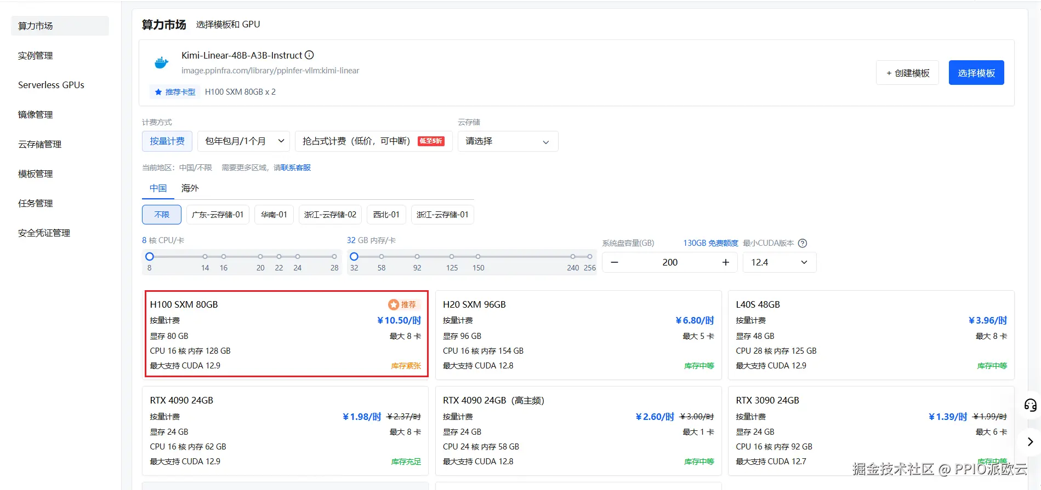The width and height of the screenshot is (1041, 490).
Task: Click the right arrow expand icon at screen edge
Action: (1030, 441)
